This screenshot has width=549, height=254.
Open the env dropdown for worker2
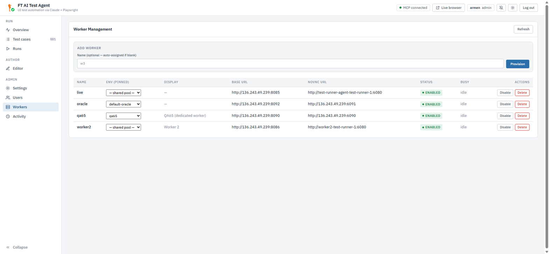tap(123, 127)
